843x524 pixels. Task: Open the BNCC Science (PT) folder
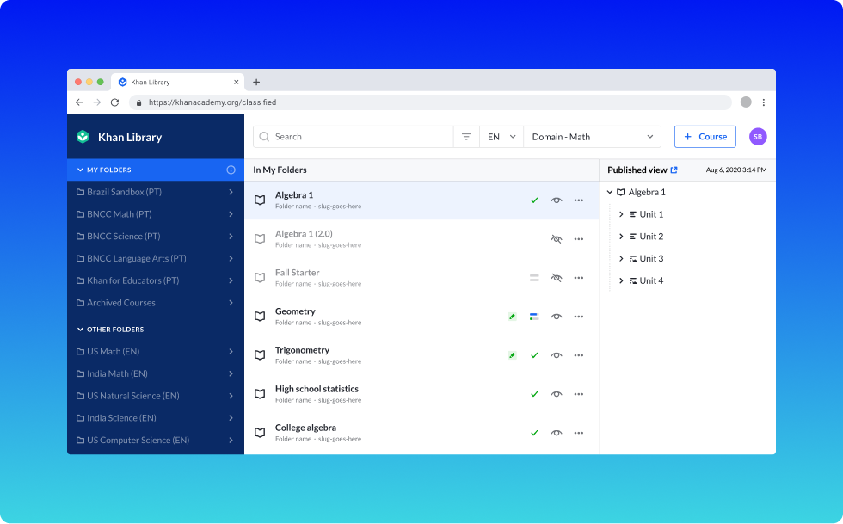click(156, 236)
